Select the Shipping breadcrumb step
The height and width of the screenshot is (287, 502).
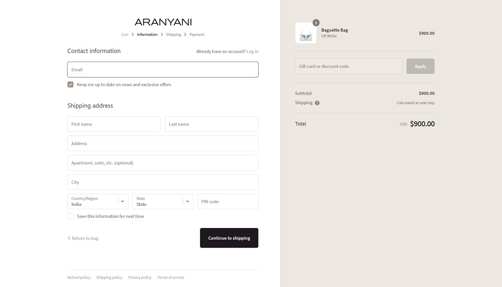click(173, 35)
